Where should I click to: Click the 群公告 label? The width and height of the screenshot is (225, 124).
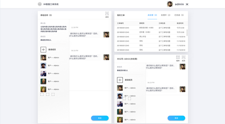point(43,23)
